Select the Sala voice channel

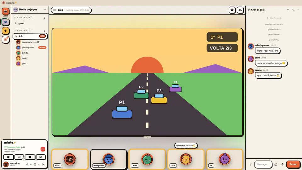(x=30, y=36)
